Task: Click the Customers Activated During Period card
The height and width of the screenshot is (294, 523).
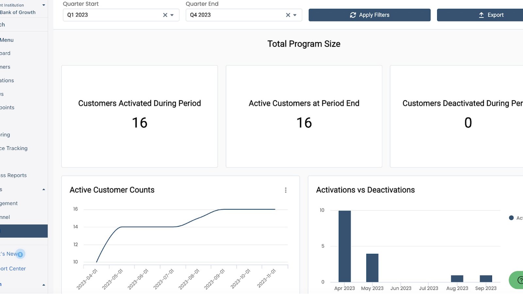Action: 140,116
